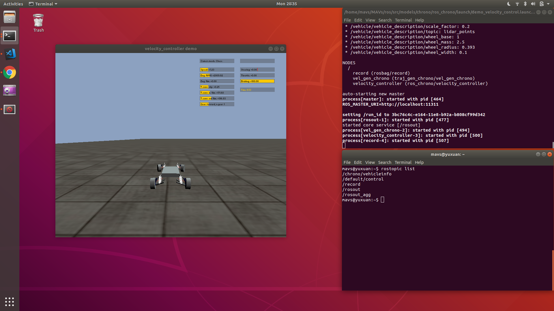Click the Steering +0.00 indicator bar
Screen dimensions: 554x311
pyautogui.click(x=257, y=70)
